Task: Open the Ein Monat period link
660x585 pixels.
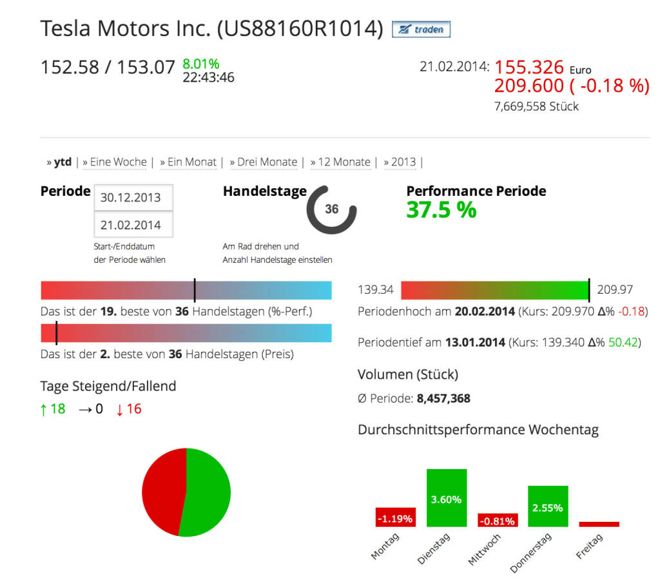Action: [x=191, y=162]
